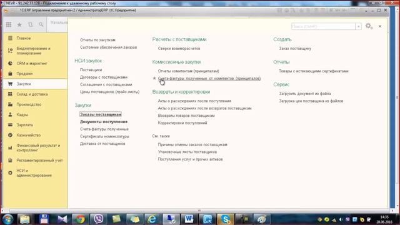Open Документы поступления

click(104, 122)
